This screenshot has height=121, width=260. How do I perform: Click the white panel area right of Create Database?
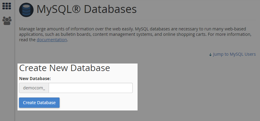coord(98,102)
